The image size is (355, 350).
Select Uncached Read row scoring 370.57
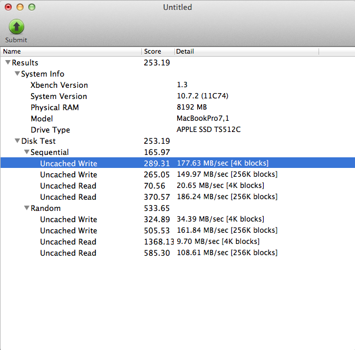(178, 197)
